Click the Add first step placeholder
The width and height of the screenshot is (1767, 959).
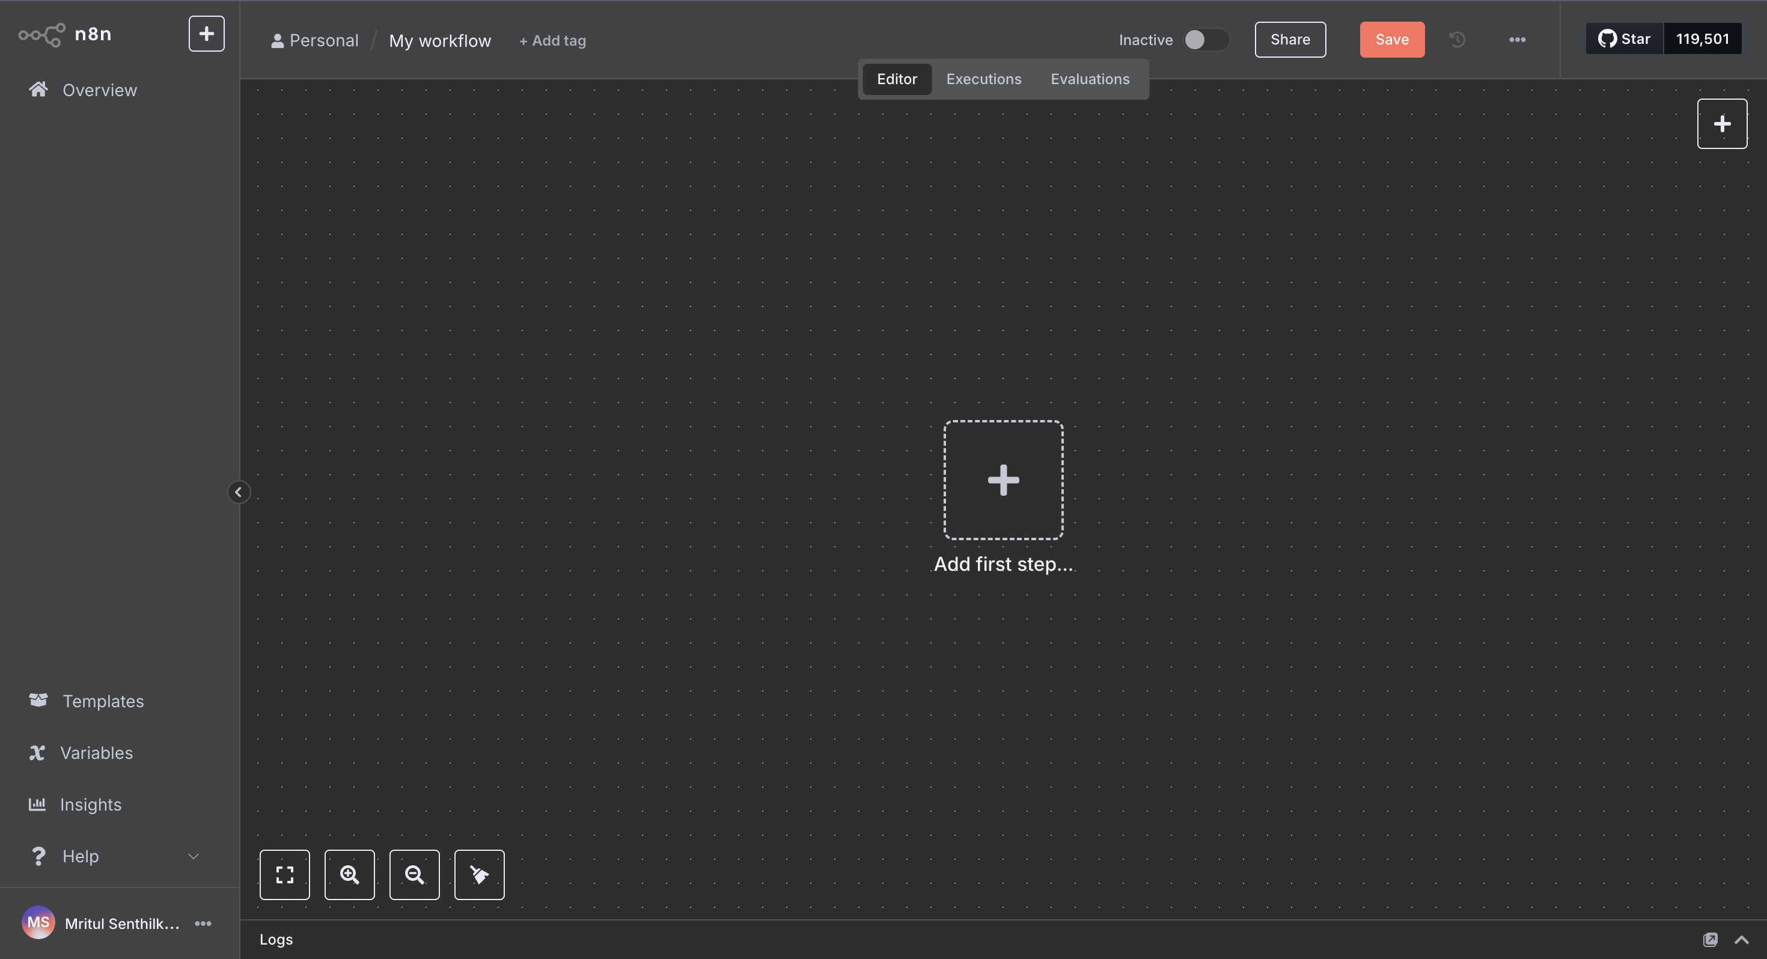[x=1003, y=480]
